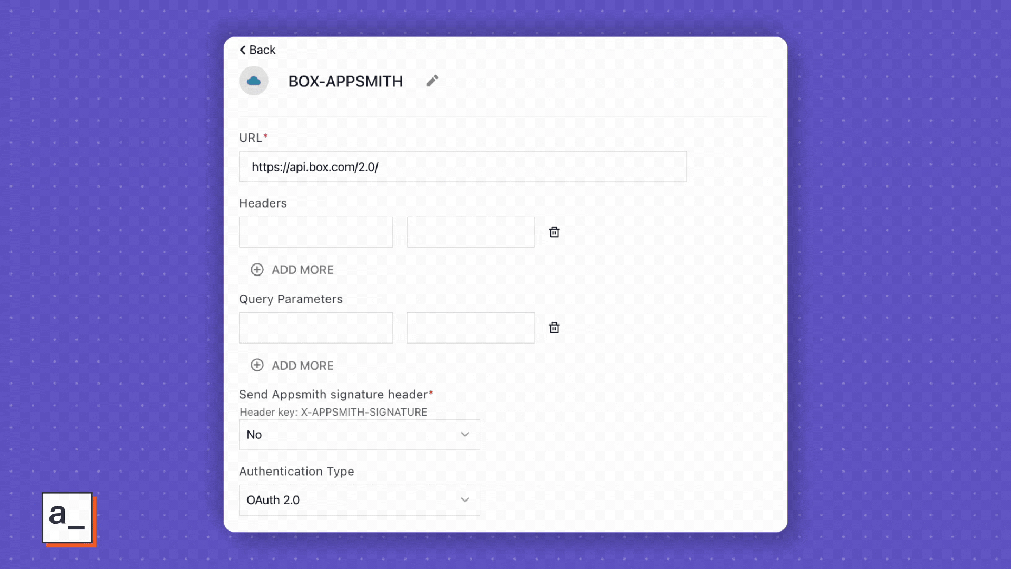Screen dimensions: 1011x569
Task: Click the Query Parameters key input field
Action: point(316,328)
